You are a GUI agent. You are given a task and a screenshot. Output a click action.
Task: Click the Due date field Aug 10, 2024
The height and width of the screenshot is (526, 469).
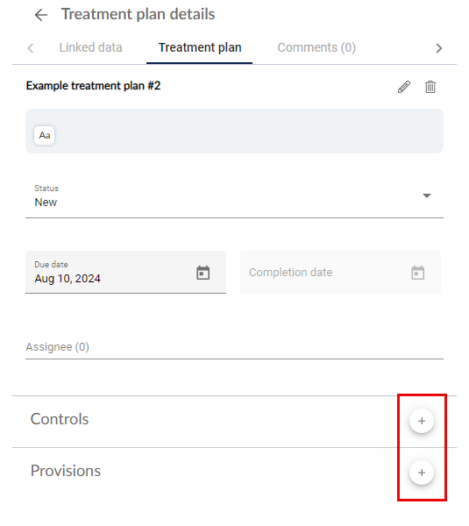126,272
